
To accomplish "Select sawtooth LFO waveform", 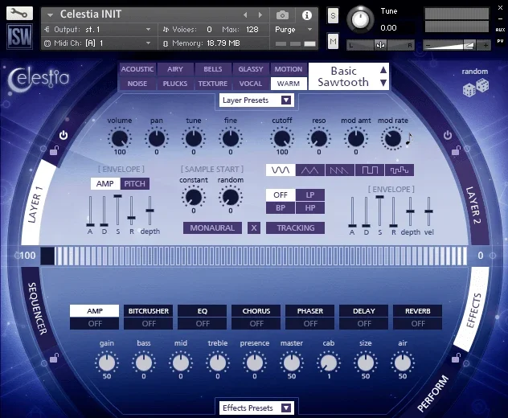I will (x=339, y=170).
